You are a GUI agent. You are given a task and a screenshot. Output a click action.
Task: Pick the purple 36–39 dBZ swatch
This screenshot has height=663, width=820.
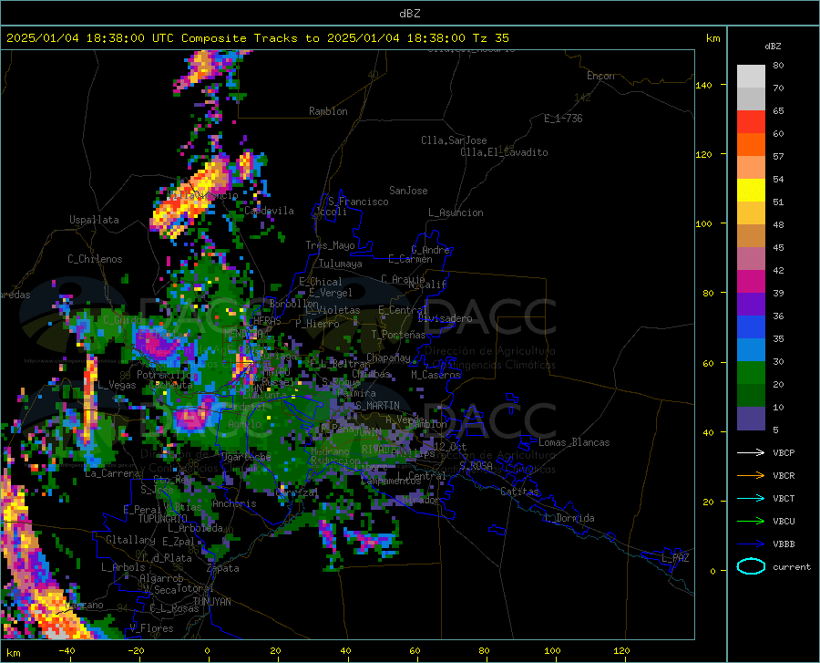(x=751, y=305)
